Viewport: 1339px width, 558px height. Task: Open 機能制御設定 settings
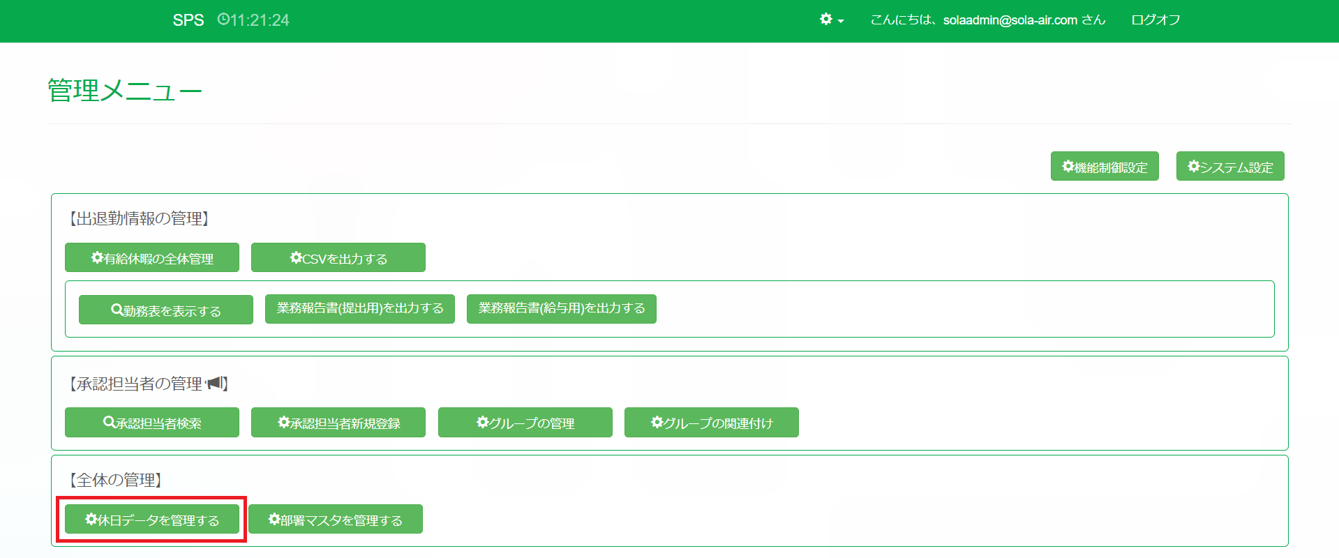[1104, 167]
